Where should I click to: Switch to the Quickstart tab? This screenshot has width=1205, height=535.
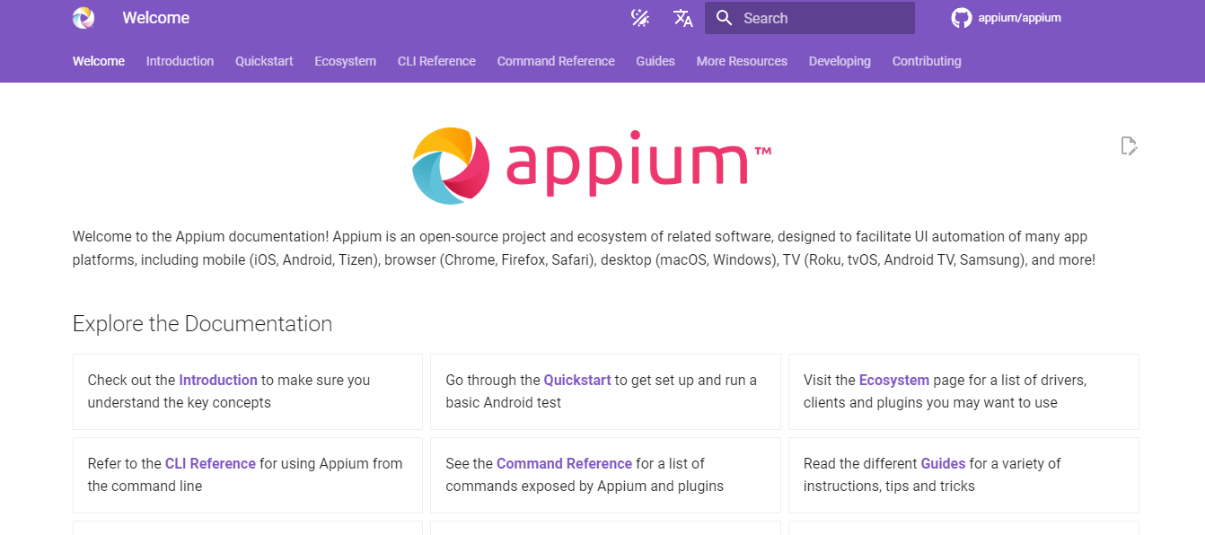pyautogui.click(x=263, y=61)
